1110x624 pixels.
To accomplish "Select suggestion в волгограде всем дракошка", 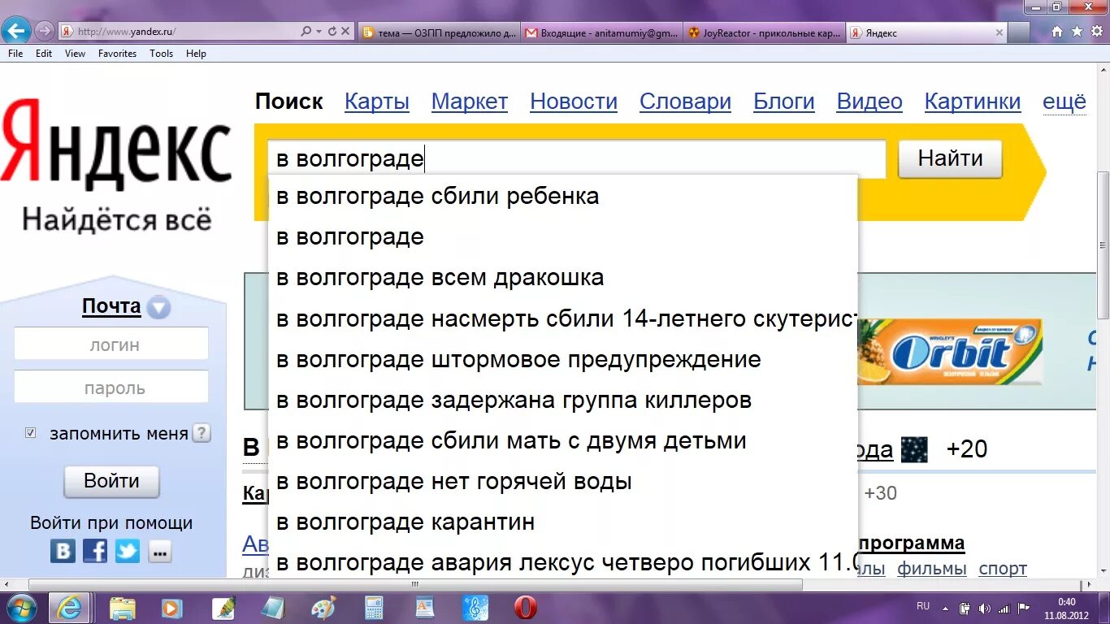I will tap(562, 278).
